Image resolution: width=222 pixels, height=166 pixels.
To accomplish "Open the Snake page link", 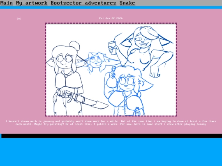I will [127, 3].
